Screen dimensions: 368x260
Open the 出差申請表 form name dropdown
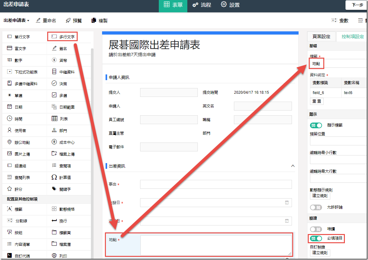(x=16, y=20)
